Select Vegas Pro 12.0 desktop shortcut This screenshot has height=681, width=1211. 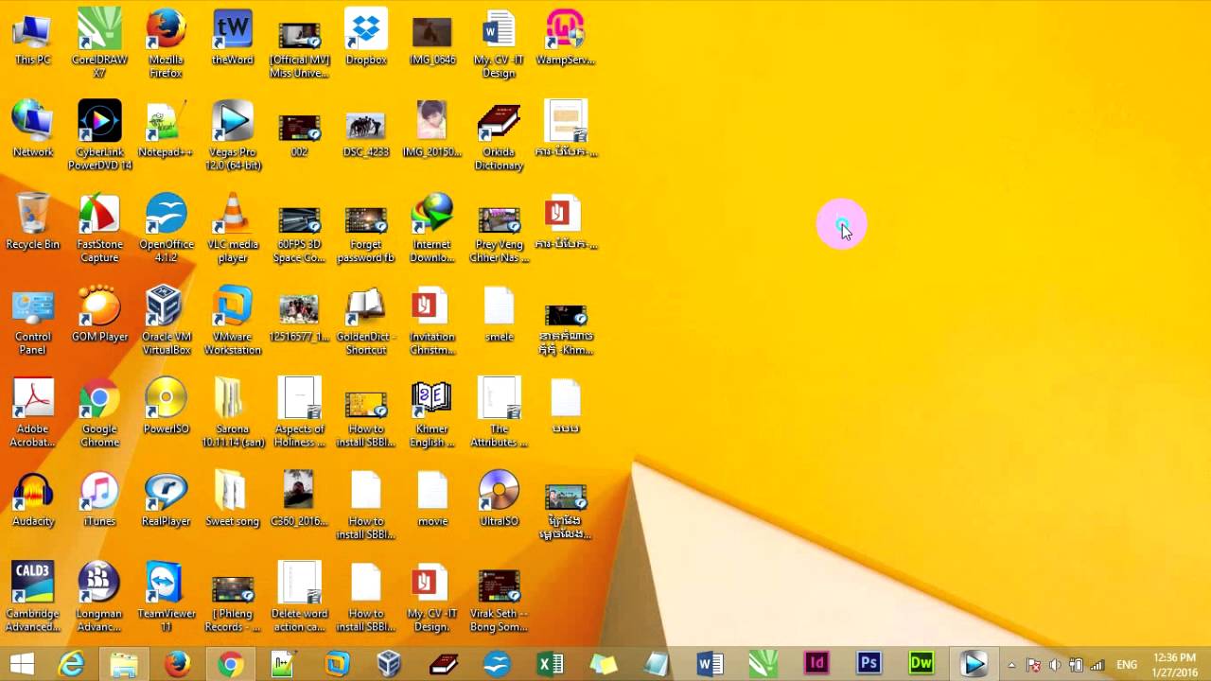coord(233,136)
